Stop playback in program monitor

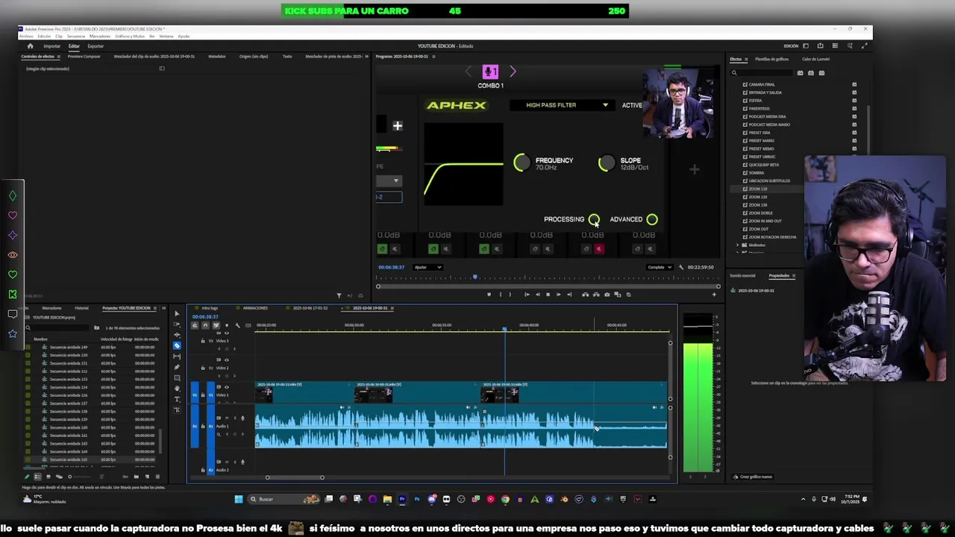click(x=548, y=295)
